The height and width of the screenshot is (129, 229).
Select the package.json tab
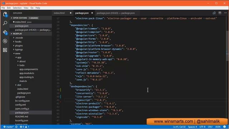82,13
